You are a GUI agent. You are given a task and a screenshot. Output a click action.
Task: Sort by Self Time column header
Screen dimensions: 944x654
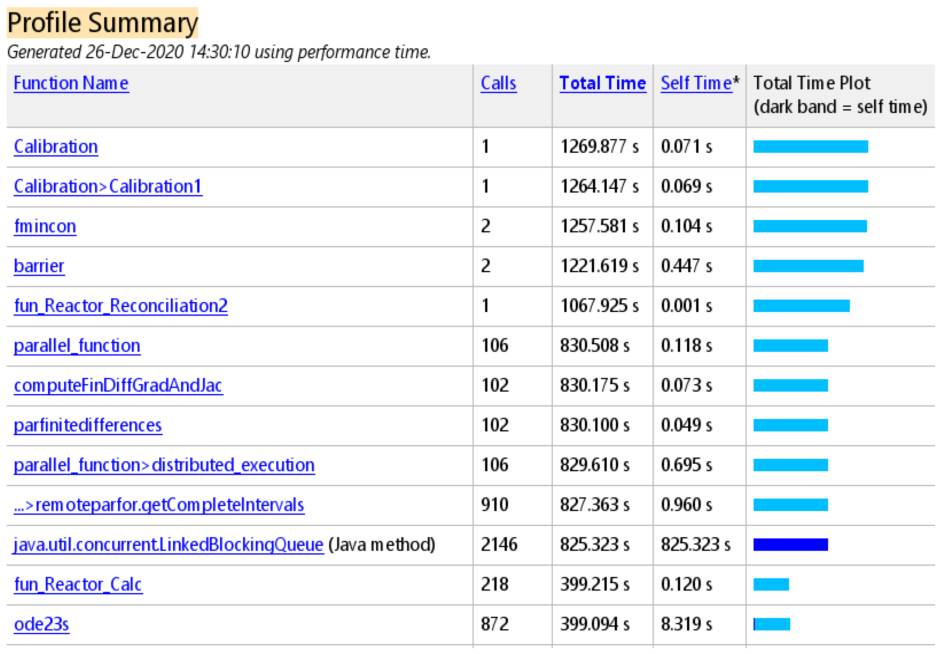pyautogui.click(x=696, y=83)
